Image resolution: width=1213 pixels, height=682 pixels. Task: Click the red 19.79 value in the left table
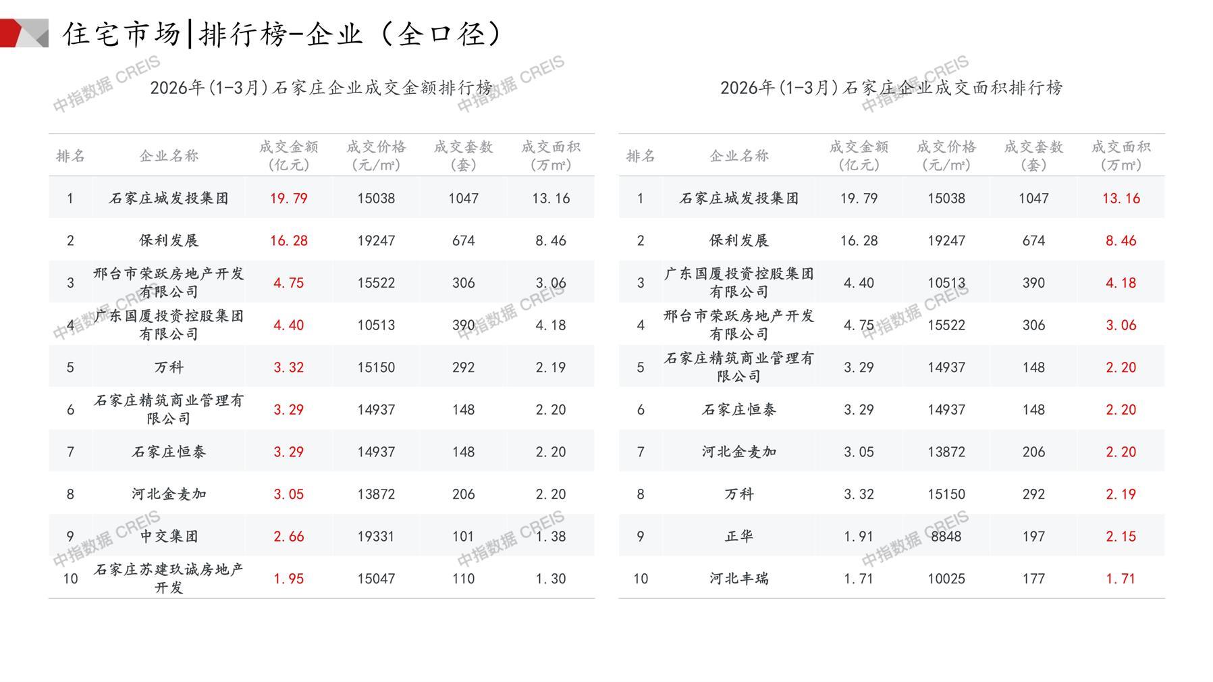[x=288, y=199]
